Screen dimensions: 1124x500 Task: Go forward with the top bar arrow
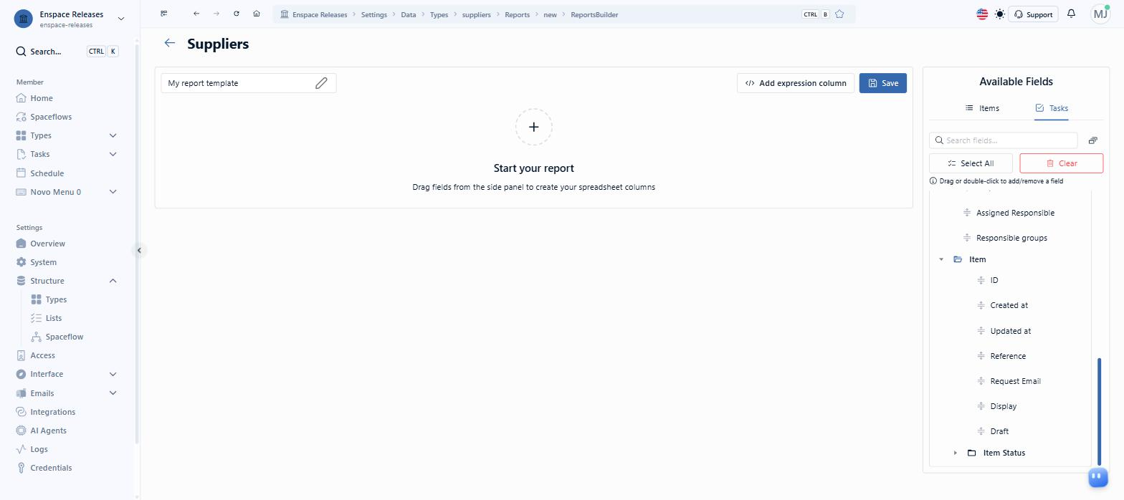(216, 14)
